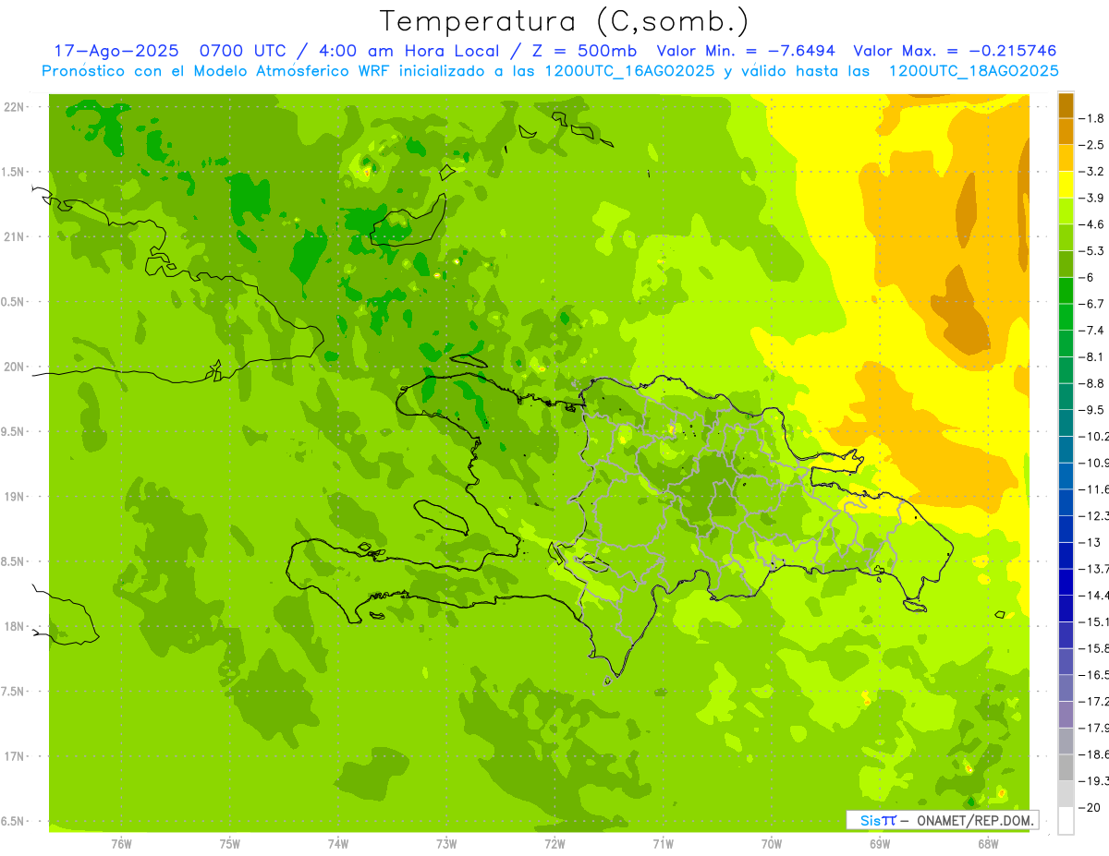Click the "20N" latitude label
The height and width of the screenshot is (856, 1109).
[x=14, y=367]
